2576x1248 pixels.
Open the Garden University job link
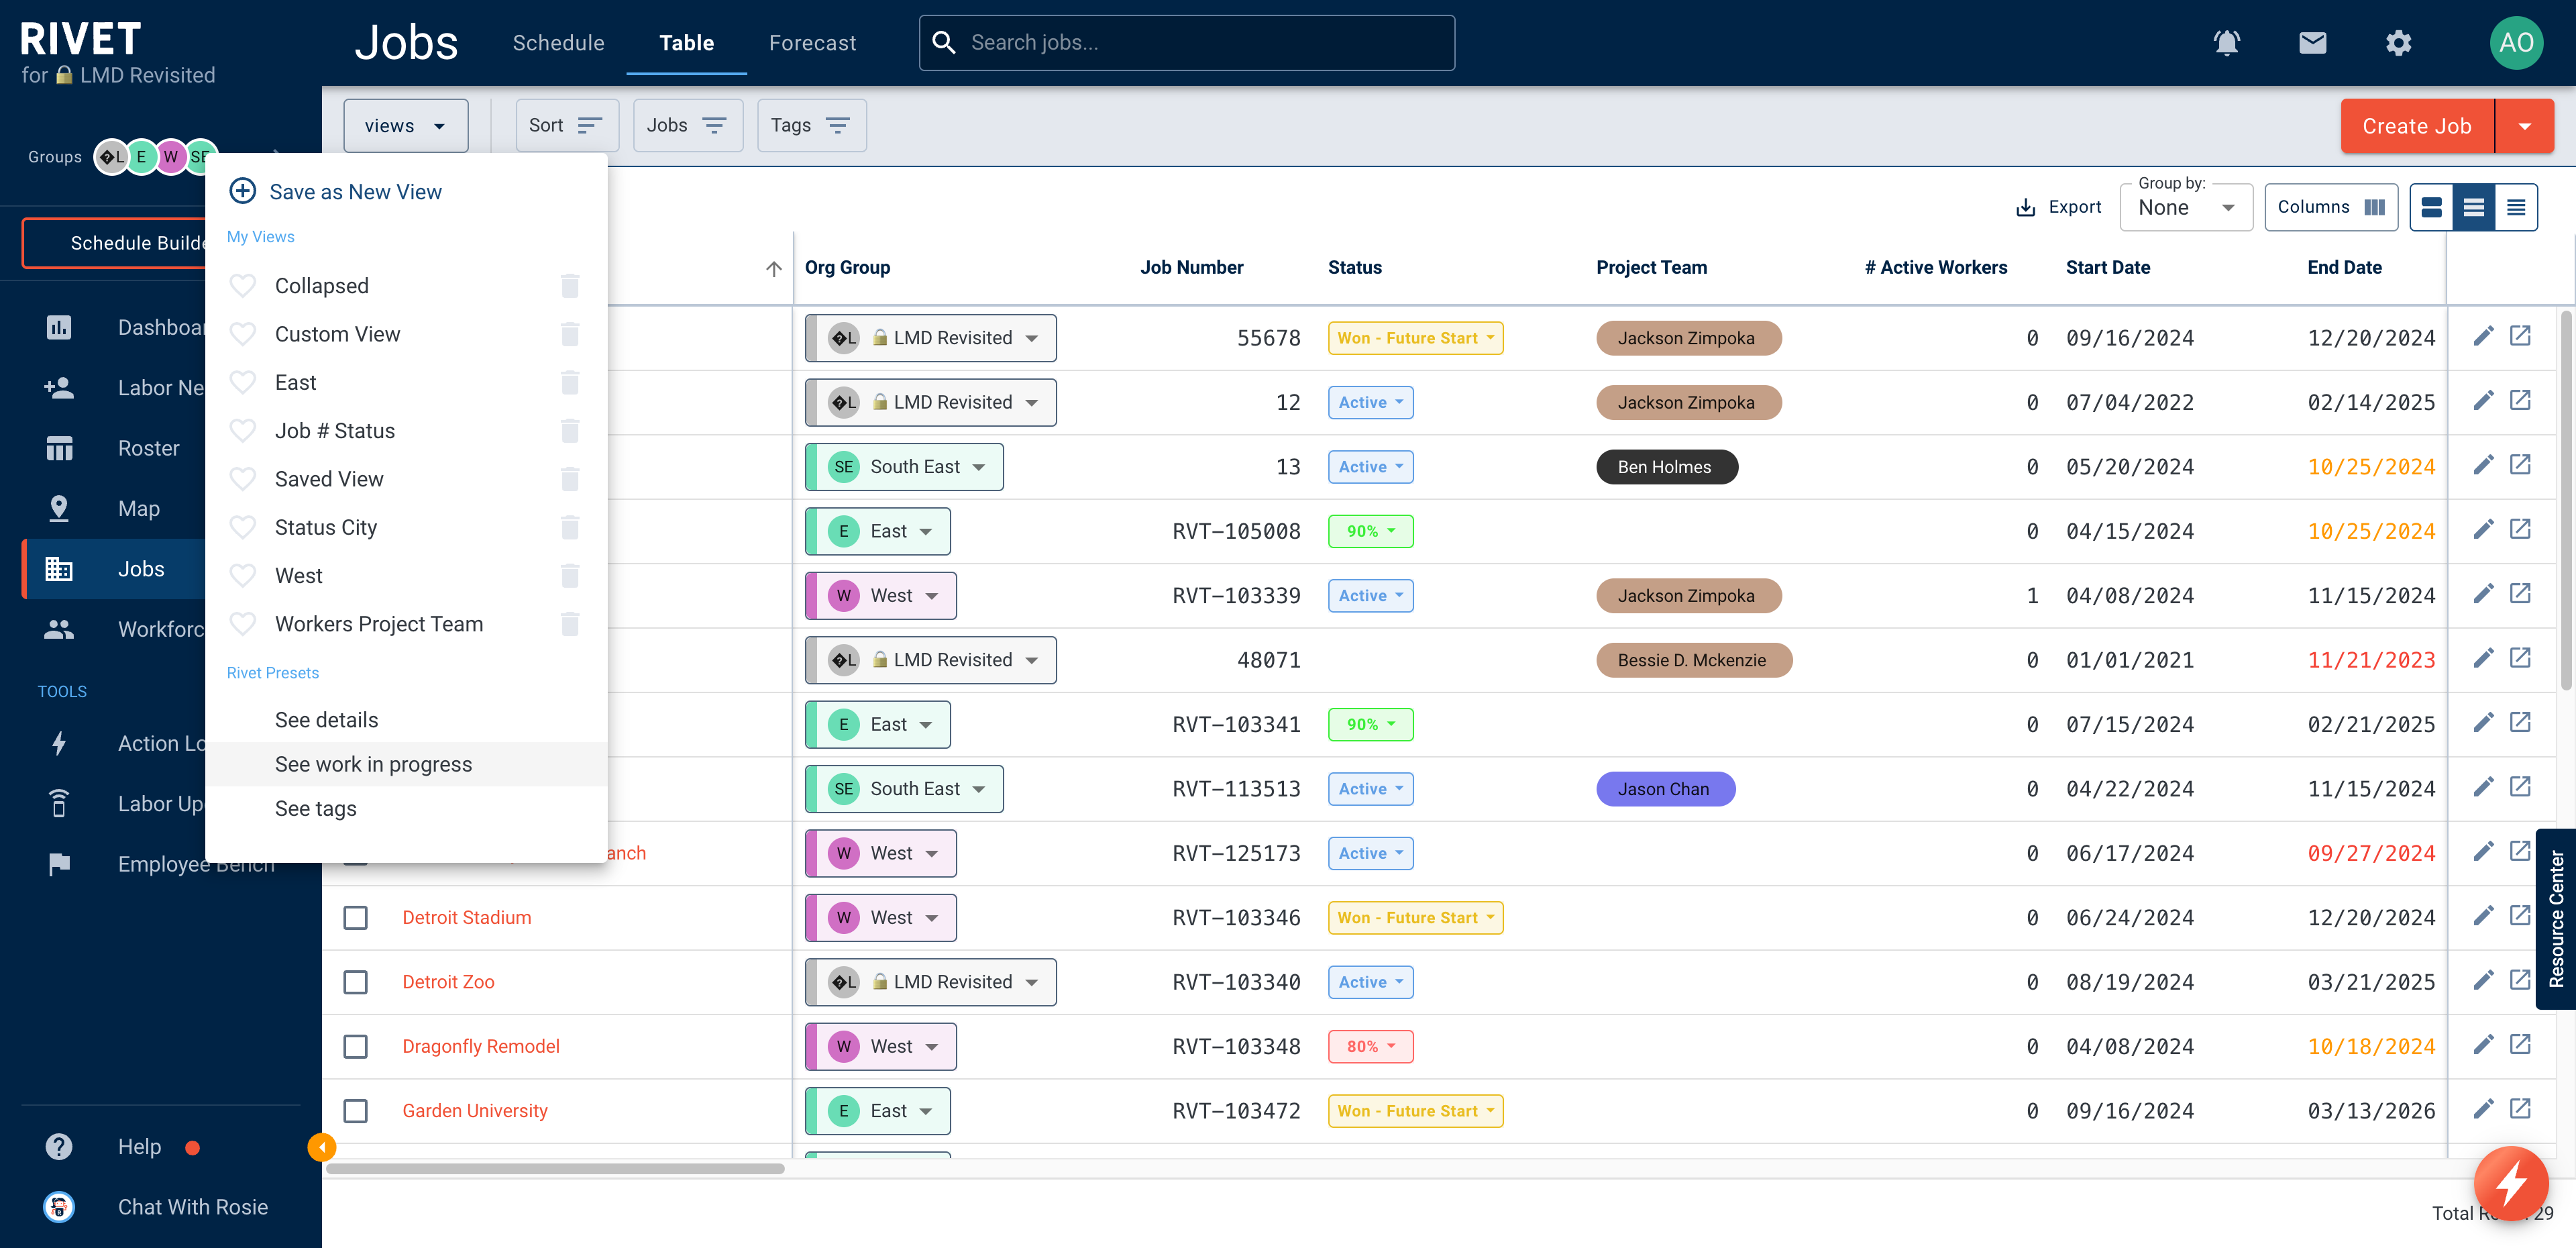[x=475, y=1111]
